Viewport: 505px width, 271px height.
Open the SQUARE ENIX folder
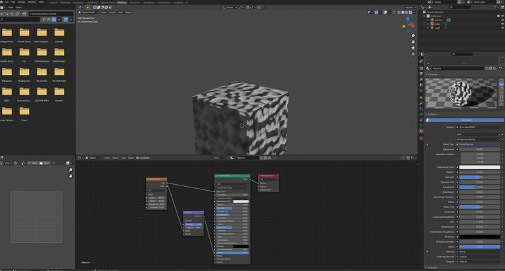42,94
